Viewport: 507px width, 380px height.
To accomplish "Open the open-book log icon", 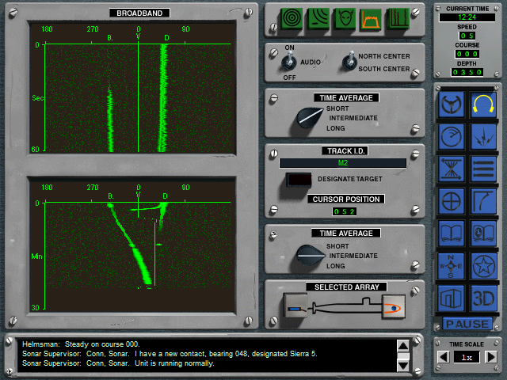I will click(x=452, y=234).
